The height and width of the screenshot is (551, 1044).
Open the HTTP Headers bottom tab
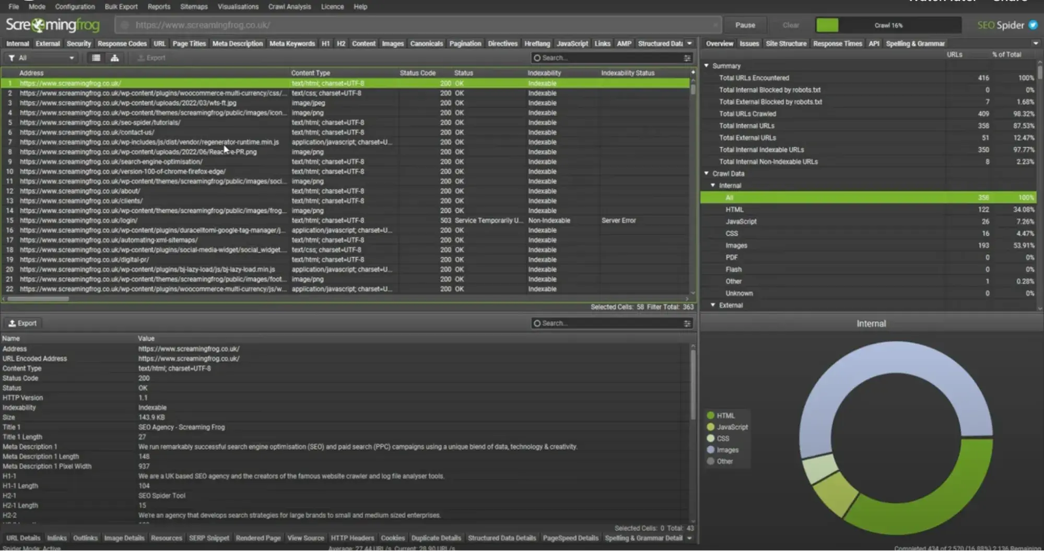pyautogui.click(x=353, y=538)
